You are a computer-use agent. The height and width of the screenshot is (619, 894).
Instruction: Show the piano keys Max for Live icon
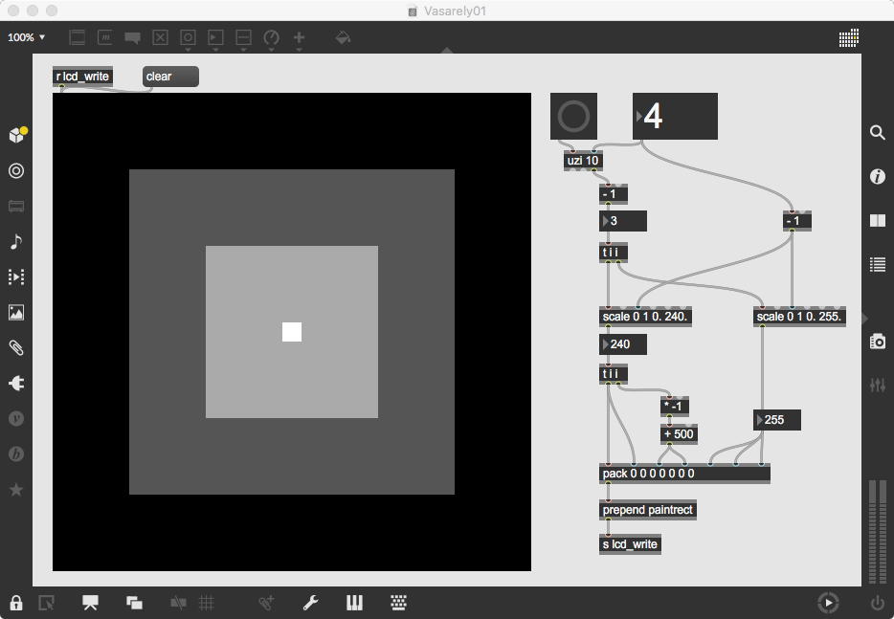(x=354, y=603)
